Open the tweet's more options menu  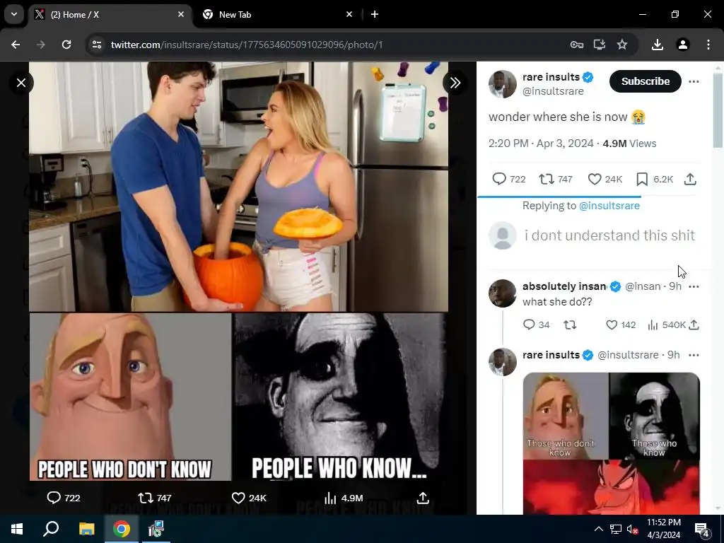[x=694, y=82]
